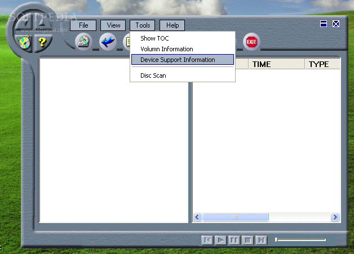Click the red EXIT icon

point(251,42)
